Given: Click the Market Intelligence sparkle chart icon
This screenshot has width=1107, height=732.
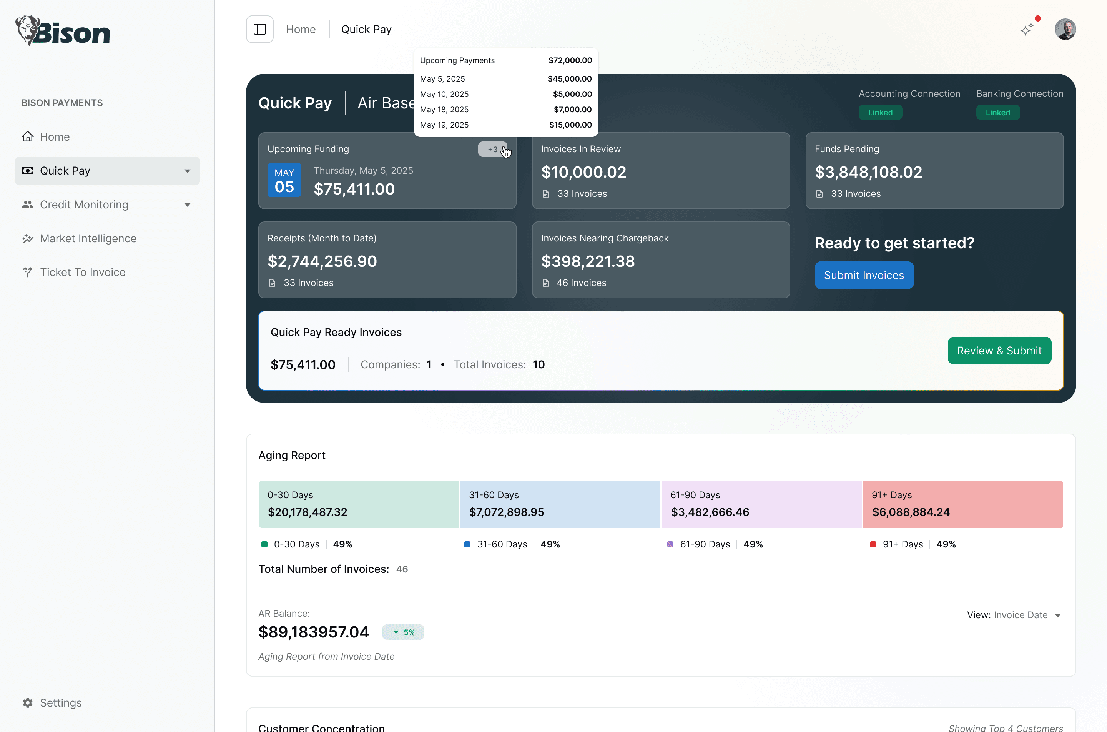Looking at the screenshot, I should (28, 238).
